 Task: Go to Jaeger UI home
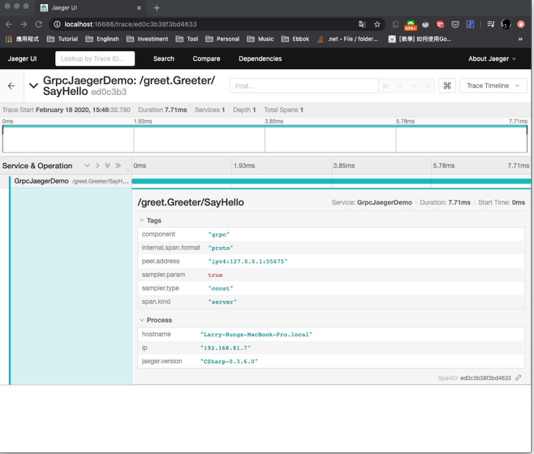point(22,58)
